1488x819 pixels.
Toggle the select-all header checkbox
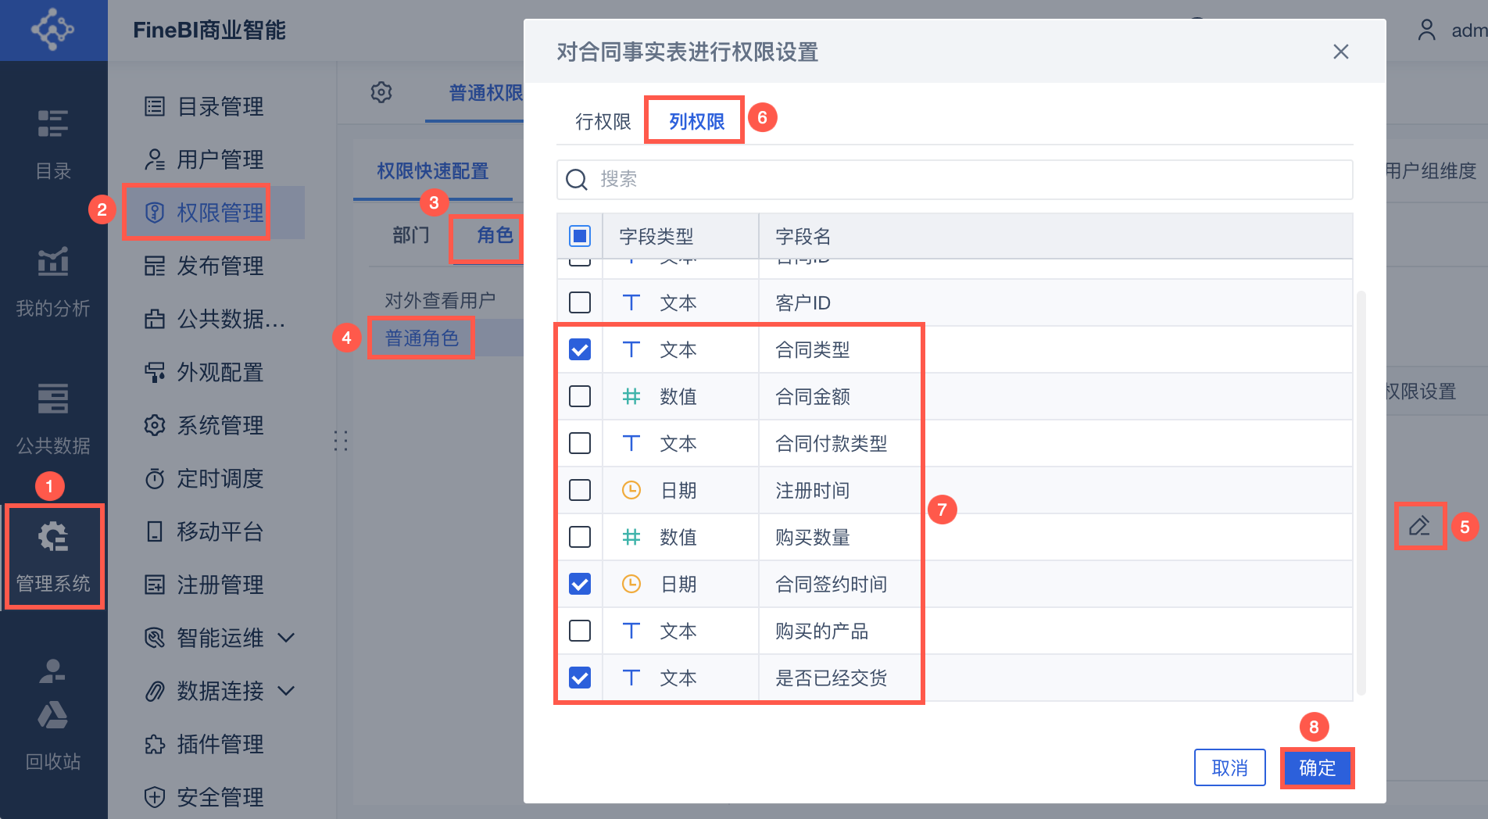pos(580,236)
